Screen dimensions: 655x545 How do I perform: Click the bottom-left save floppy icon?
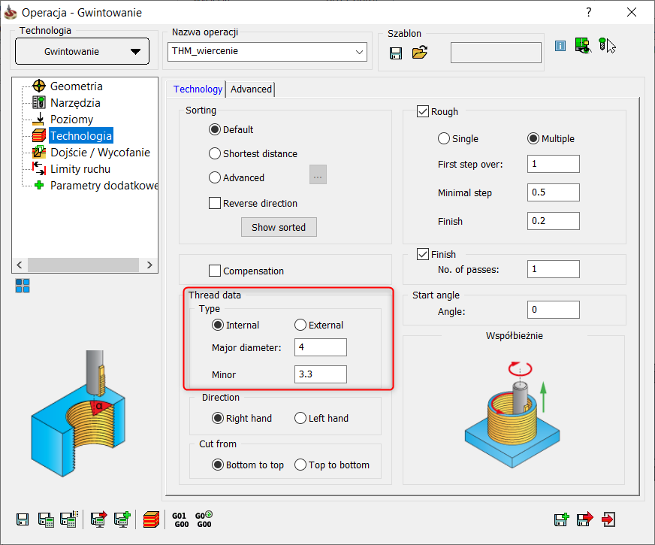click(x=23, y=519)
